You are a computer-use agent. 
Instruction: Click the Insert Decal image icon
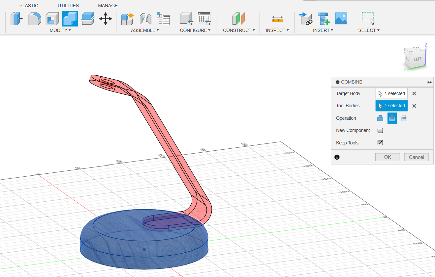(341, 19)
